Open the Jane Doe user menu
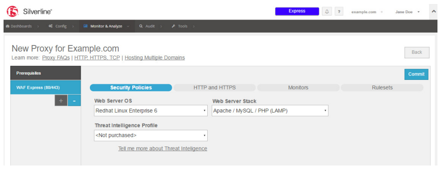 [407, 12]
